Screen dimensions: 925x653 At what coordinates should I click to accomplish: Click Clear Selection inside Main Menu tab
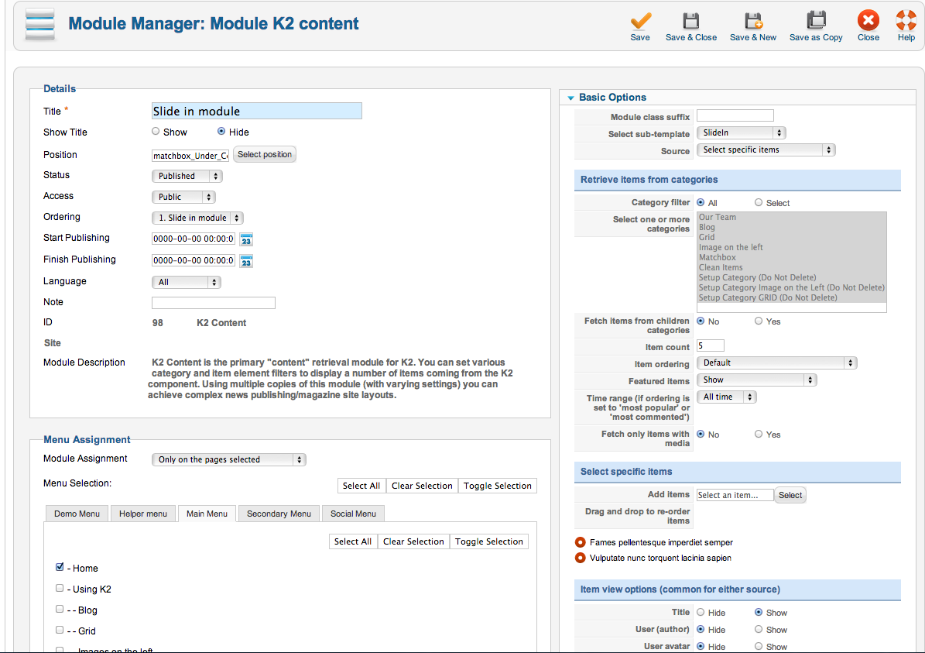pos(413,541)
